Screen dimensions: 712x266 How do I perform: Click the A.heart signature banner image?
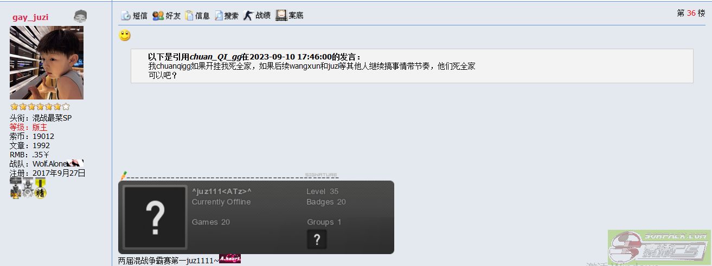pos(230,260)
